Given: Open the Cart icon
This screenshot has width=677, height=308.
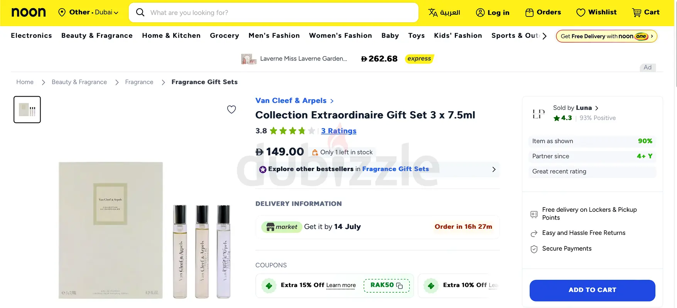Looking at the screenshot, I should click(636, 13).
